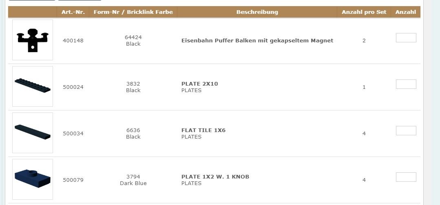Click the Art.-Nr. column header
The image size is (440, 205).
[73, 12]
